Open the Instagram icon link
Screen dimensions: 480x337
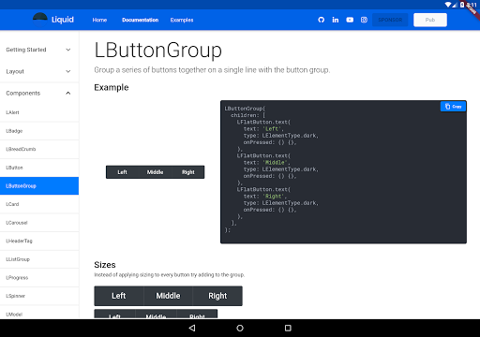coord(364,20)
